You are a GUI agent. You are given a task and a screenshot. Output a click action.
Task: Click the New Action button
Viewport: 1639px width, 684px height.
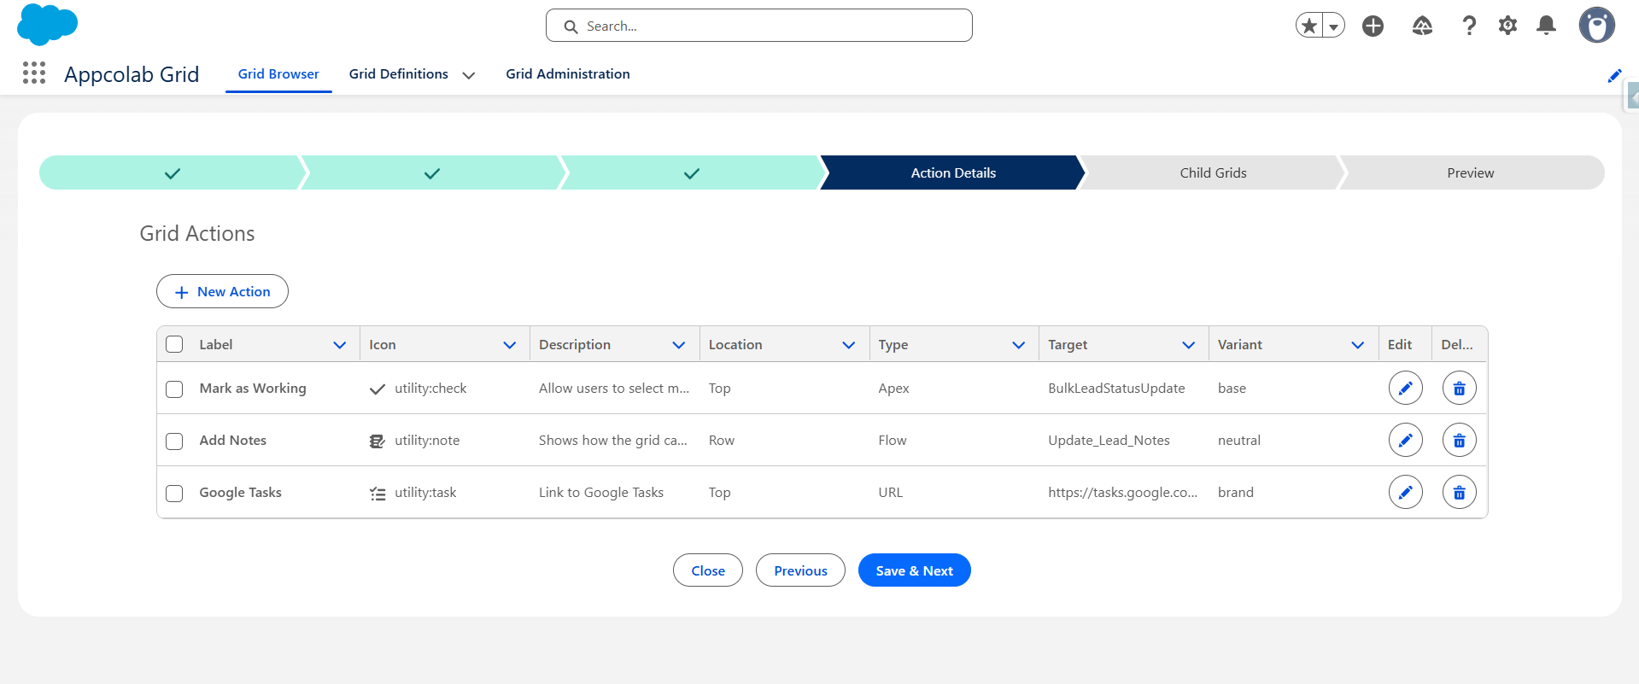click(x=222, y=291)
